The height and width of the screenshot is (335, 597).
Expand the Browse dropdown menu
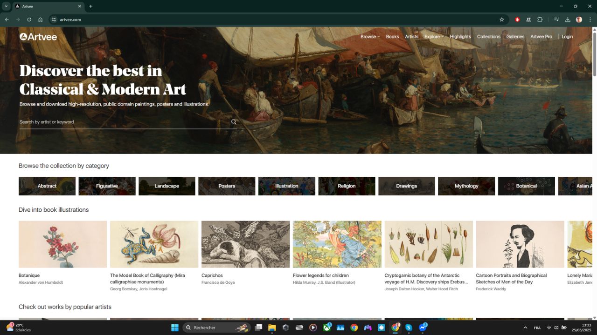(x=369, y=36)
